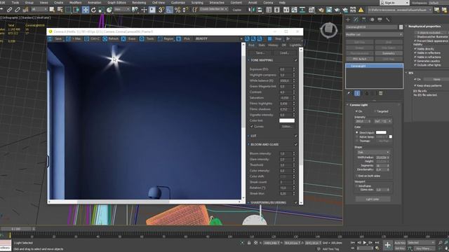This screenshot has width=449, height=252.
Task: Click the Light Lister button
Action: point(373,199)
